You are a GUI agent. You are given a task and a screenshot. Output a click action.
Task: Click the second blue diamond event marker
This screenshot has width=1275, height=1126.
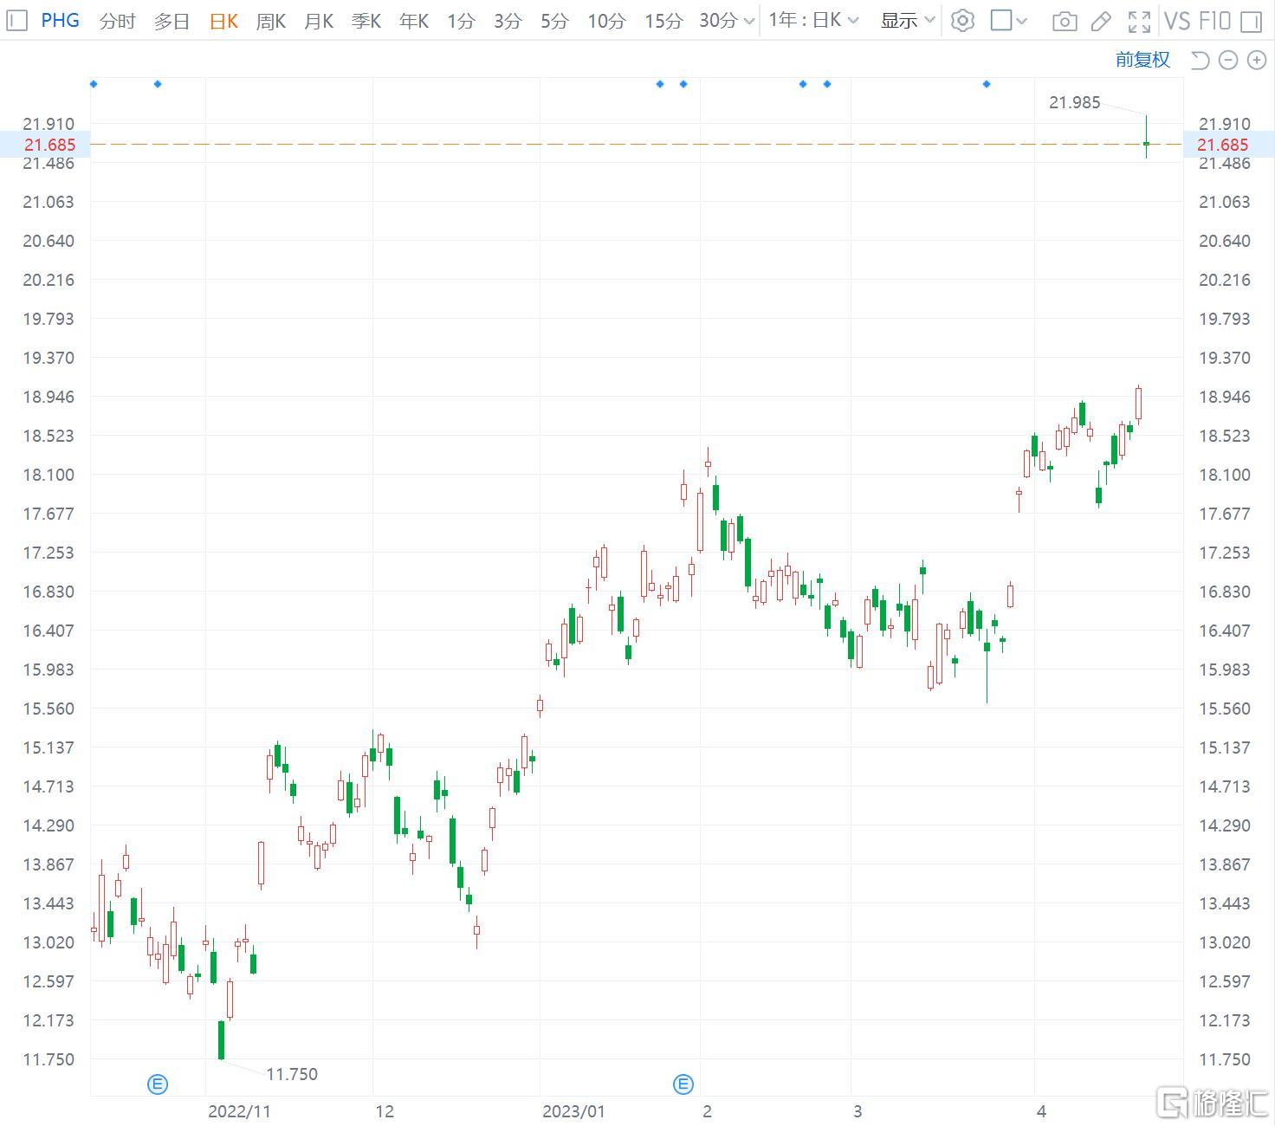click(x=158, y=84)
